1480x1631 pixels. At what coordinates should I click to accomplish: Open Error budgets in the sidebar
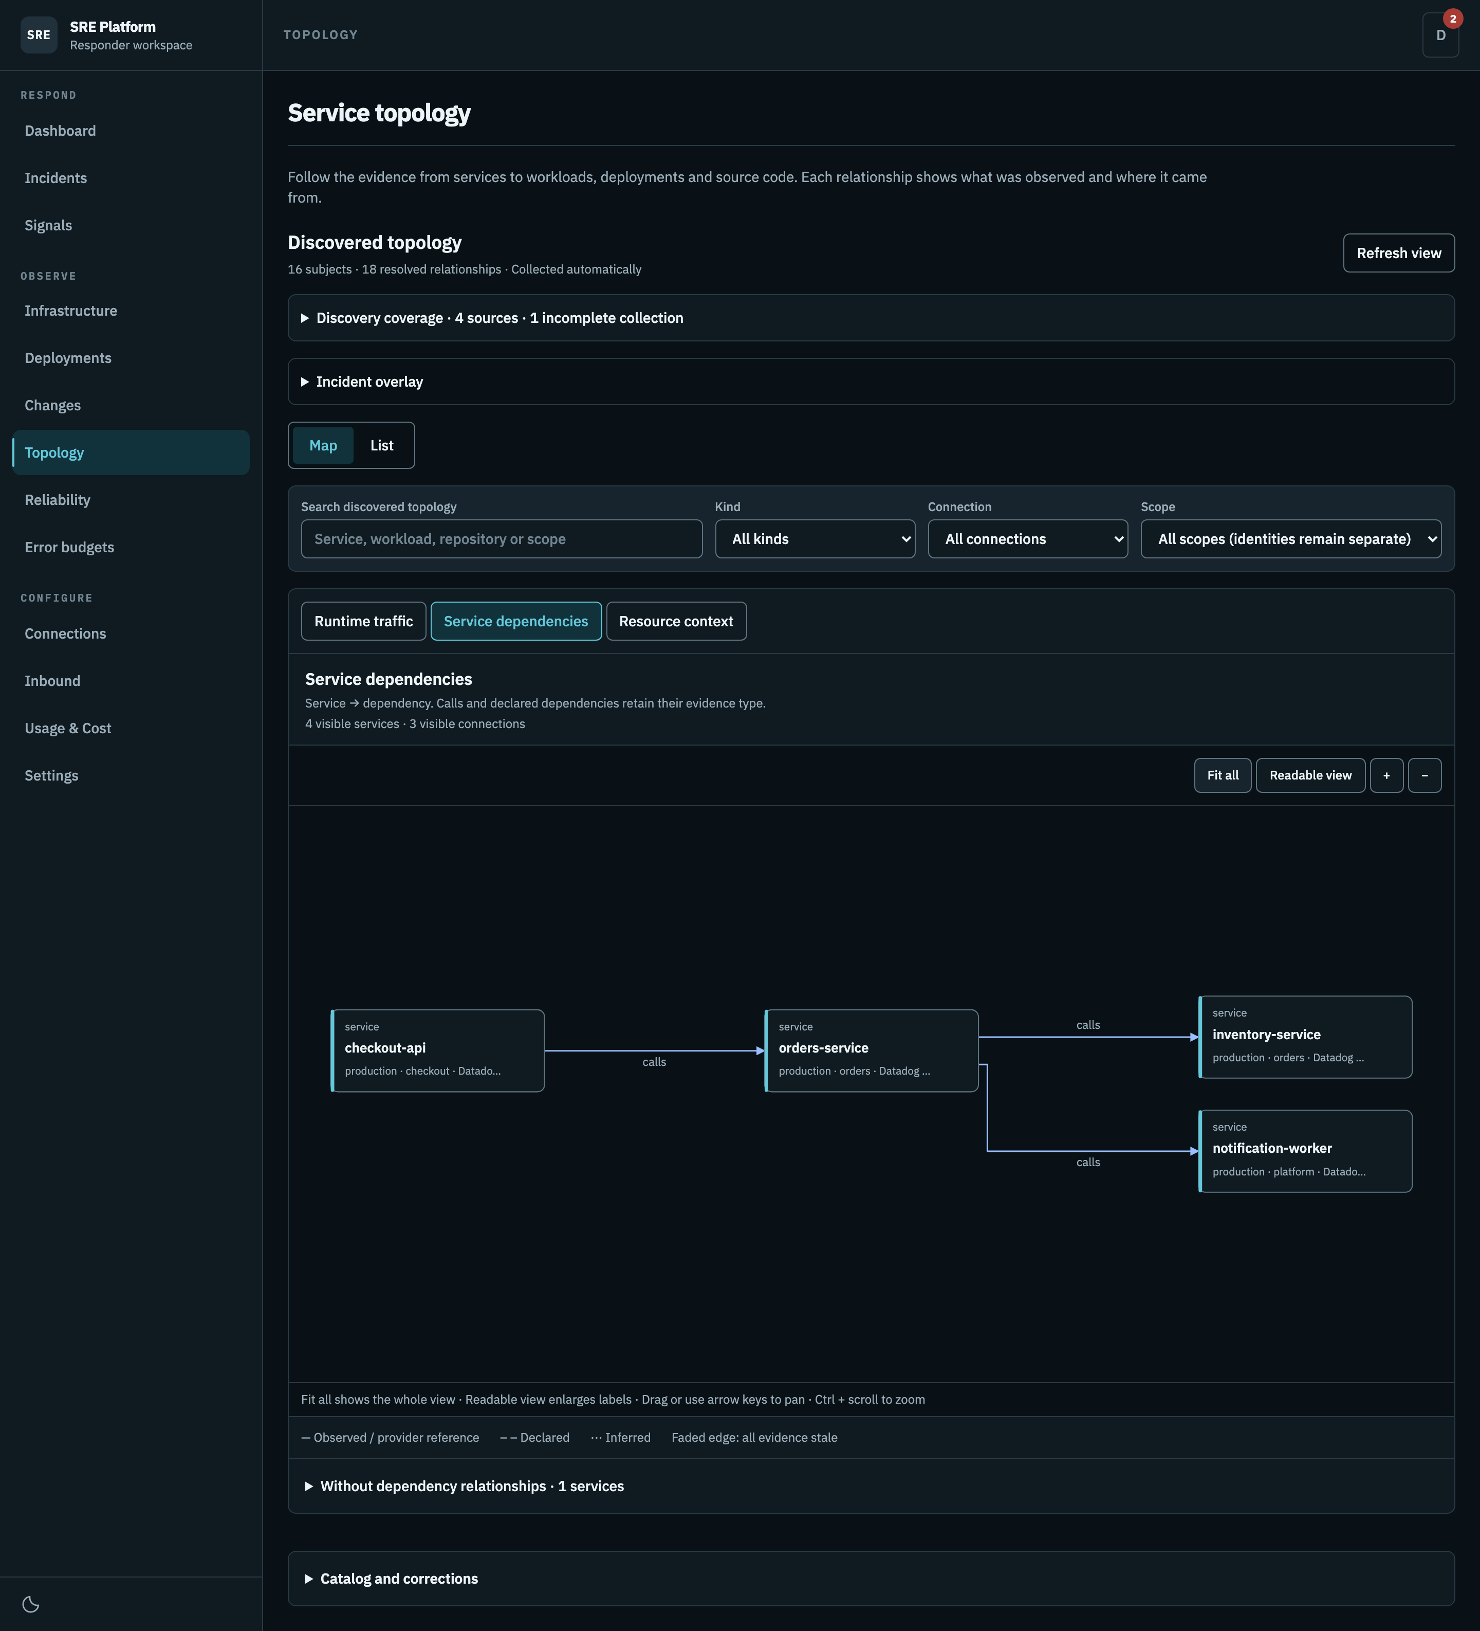coord(131,548)
